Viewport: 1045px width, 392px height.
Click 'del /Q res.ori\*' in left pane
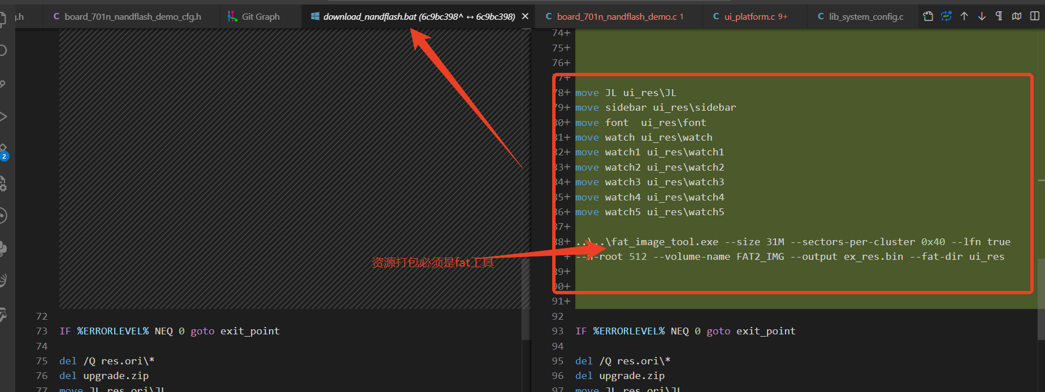(x=107, y=361)
